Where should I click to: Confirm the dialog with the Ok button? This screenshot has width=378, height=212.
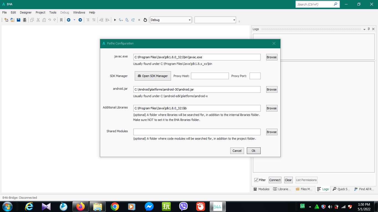[x=253, y=151]
